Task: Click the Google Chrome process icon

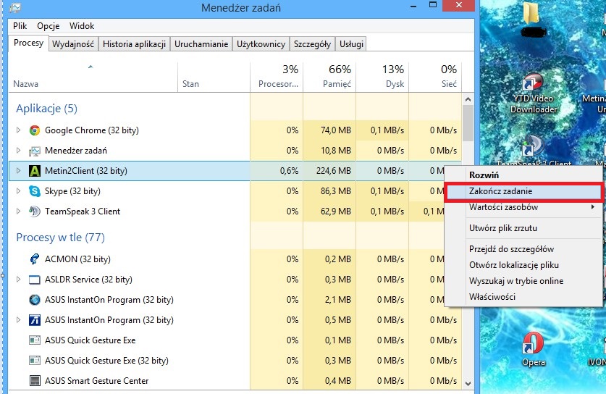Action: tap(35, 130)
